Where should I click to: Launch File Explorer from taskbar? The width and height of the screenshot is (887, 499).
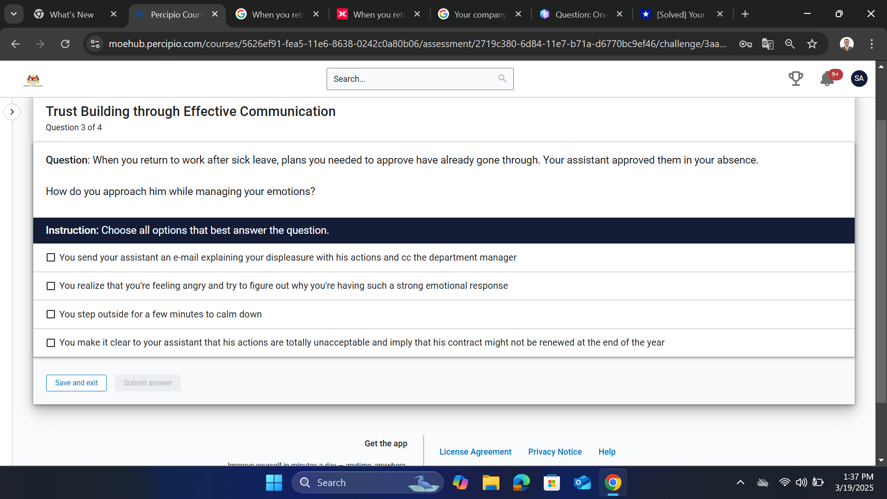click(x=491, y=483)
